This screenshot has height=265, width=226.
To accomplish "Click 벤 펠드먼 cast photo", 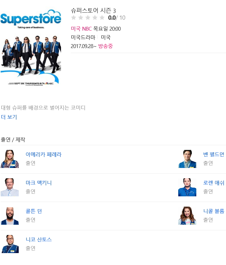I will click(187, 159).
